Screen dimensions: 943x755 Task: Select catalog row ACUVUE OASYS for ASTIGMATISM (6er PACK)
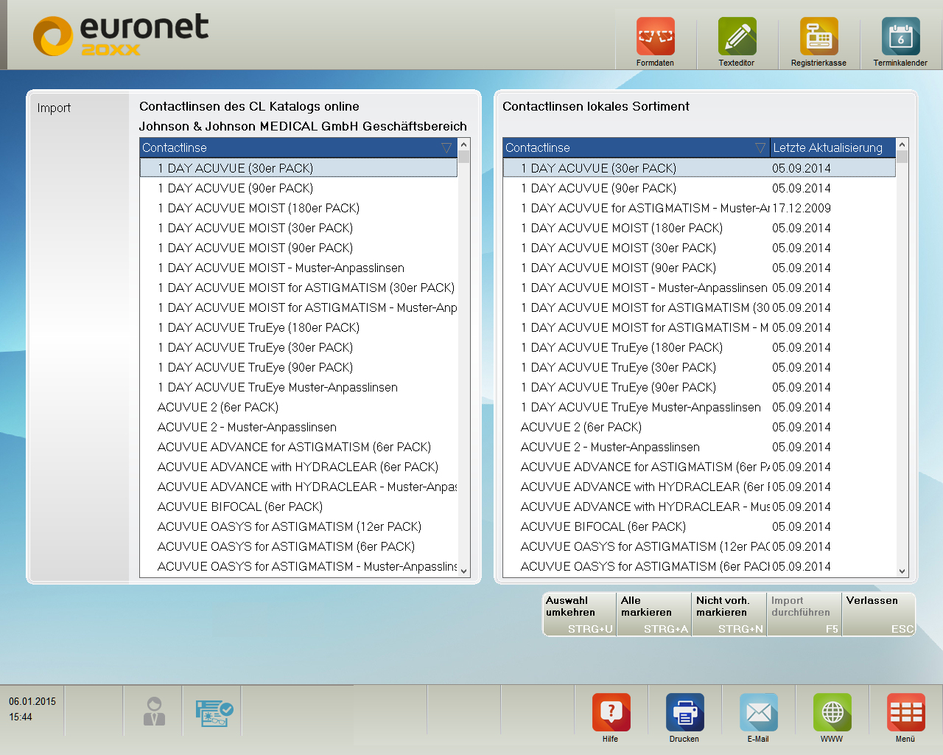[x=298, y=546]
